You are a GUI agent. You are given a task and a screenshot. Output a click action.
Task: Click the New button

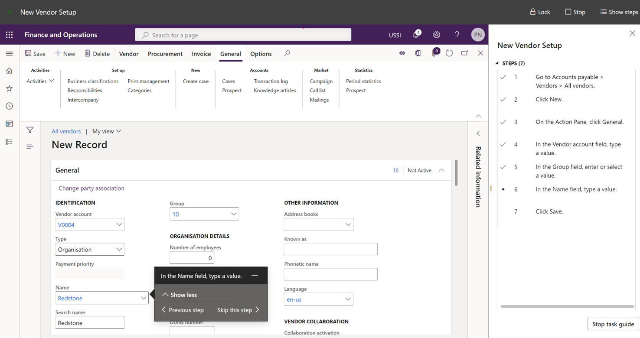65,54
